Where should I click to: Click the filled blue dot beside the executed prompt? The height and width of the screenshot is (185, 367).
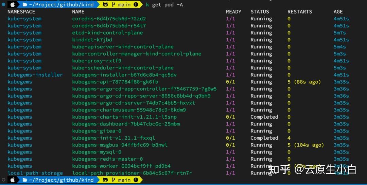click(4, 4)
